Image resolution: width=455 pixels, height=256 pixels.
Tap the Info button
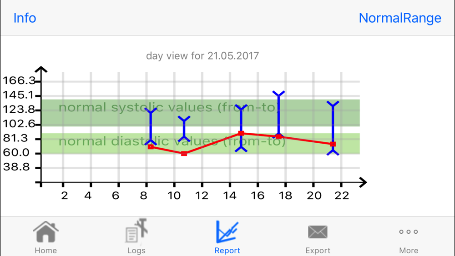coord(25,18)
